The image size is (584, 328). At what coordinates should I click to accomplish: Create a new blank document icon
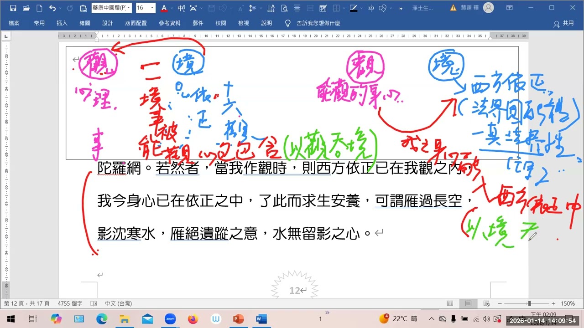tap(39, 8)
